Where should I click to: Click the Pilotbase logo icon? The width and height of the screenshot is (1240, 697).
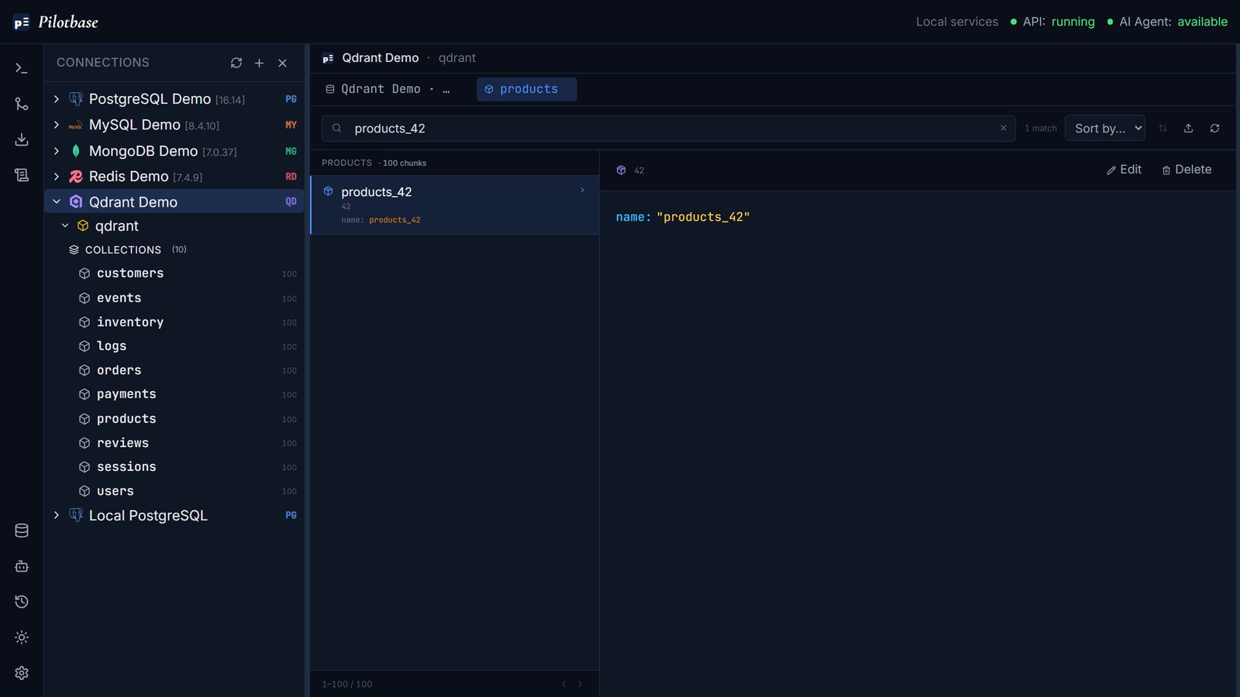coord(22,22)
